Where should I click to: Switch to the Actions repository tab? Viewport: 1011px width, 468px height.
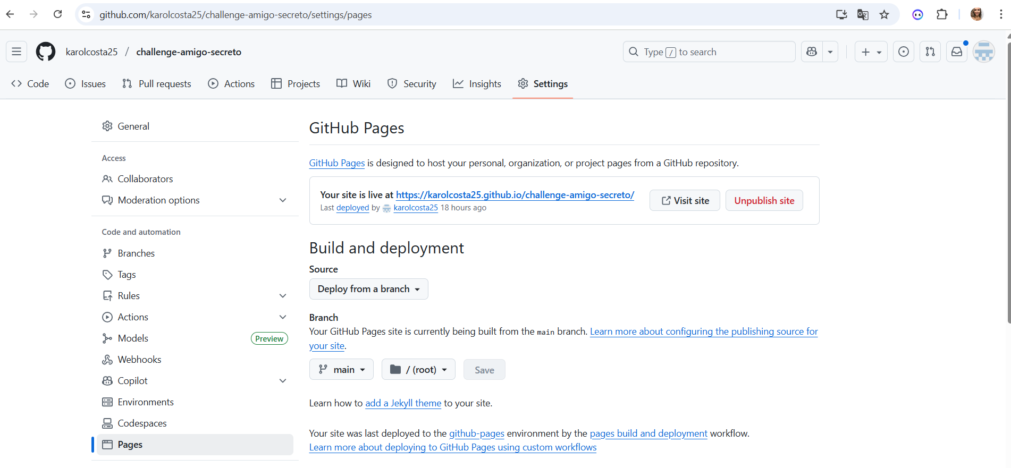coord(231,84)
